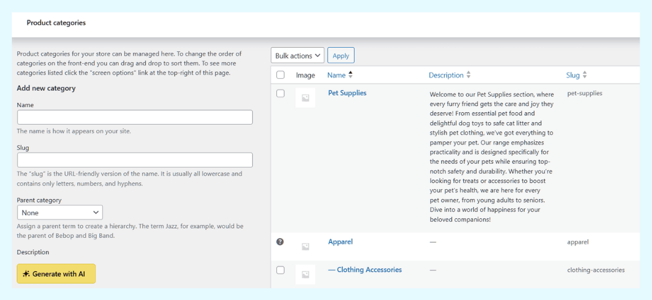Toggle the select-all checkbox in table header
The height and width of the screenshot is (300, 652).
281,75
